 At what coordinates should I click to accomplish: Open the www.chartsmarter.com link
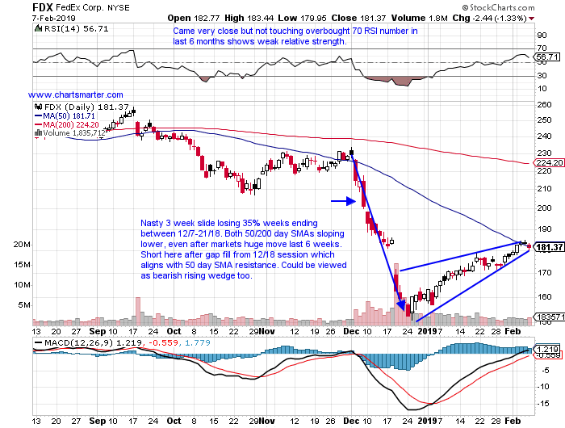(x=76, y=94)
